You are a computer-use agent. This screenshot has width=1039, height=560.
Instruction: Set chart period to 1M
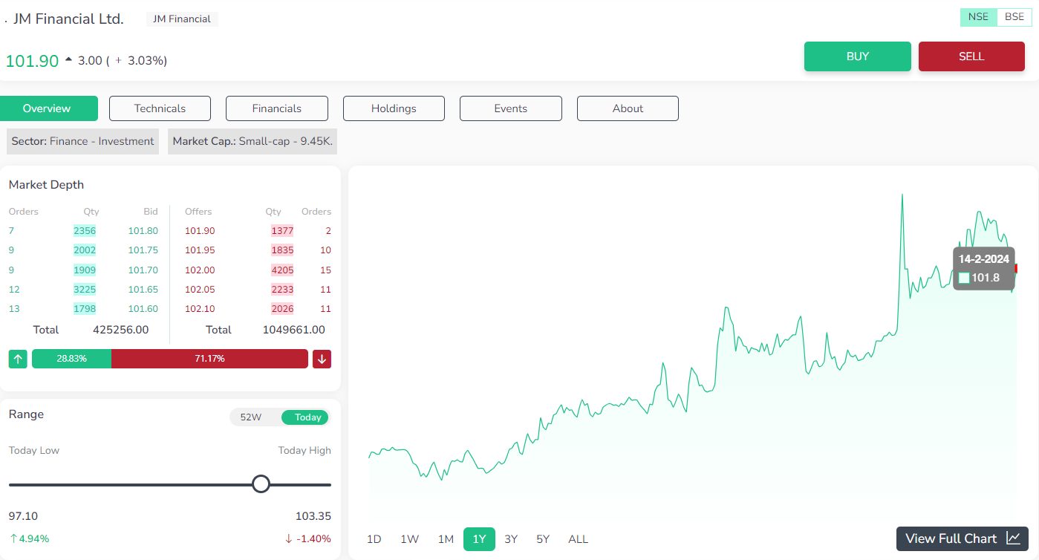point(446,539)
